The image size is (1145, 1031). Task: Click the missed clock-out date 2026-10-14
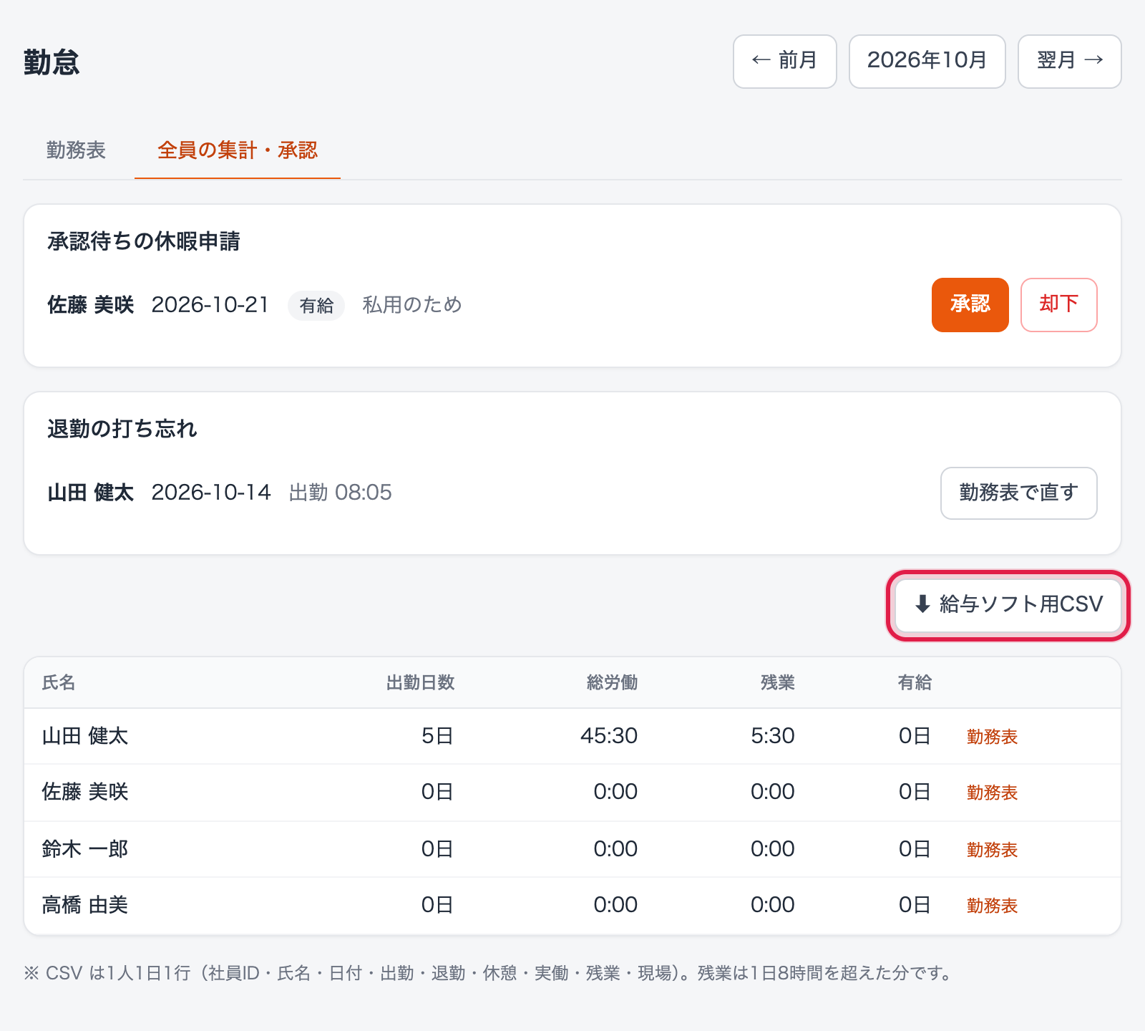coord(211,493)
